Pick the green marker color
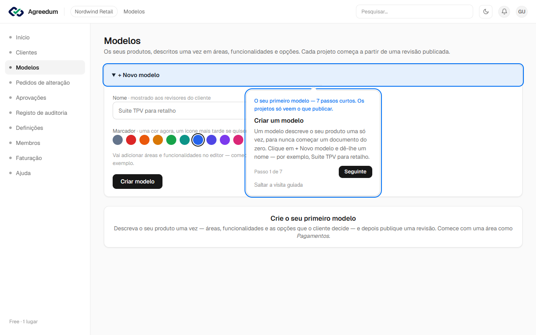This screenshot has height=335, width=536. (x=171, y=140)
